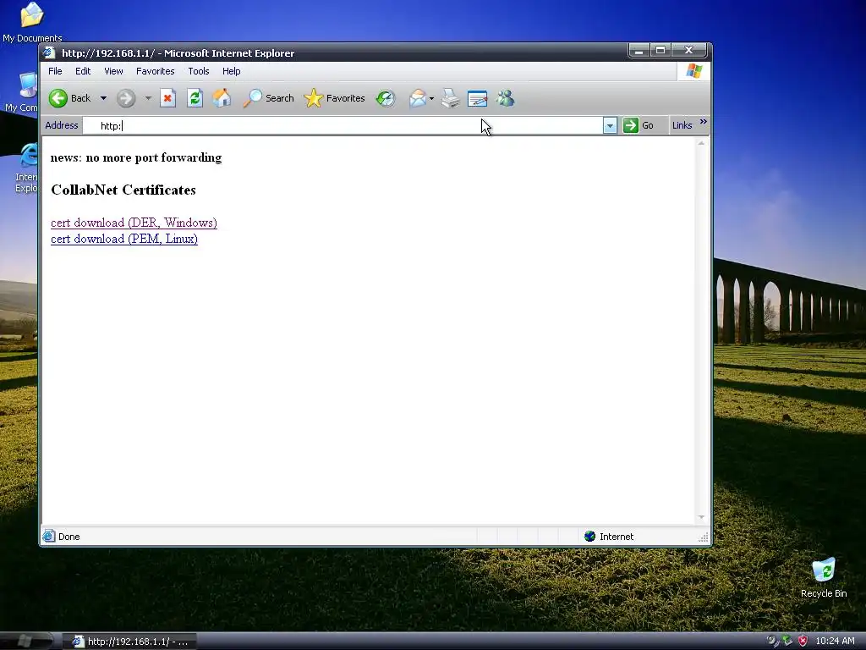
Task: Open the Messenger people icon
Action: [505, 98]
